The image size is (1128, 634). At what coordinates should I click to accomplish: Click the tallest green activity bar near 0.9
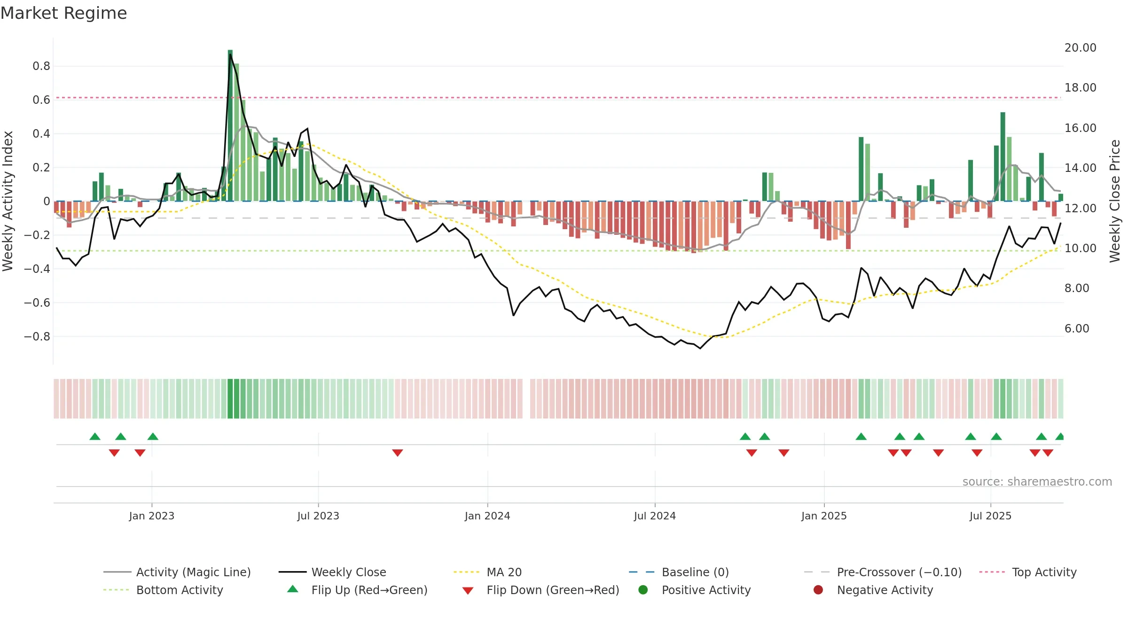click(x=230, y=125)
